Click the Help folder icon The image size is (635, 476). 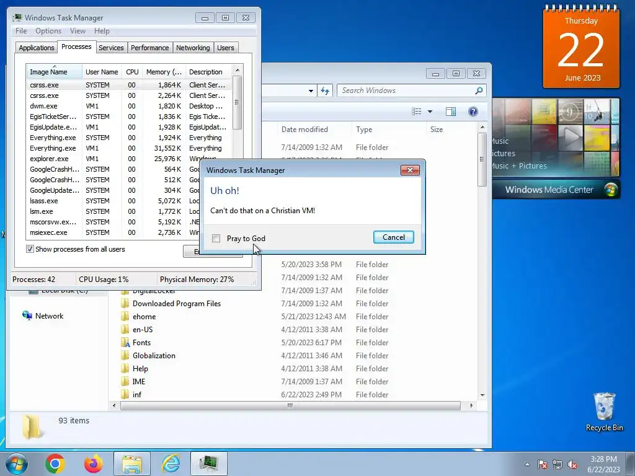pyautogui.click(x=125, y=368)
